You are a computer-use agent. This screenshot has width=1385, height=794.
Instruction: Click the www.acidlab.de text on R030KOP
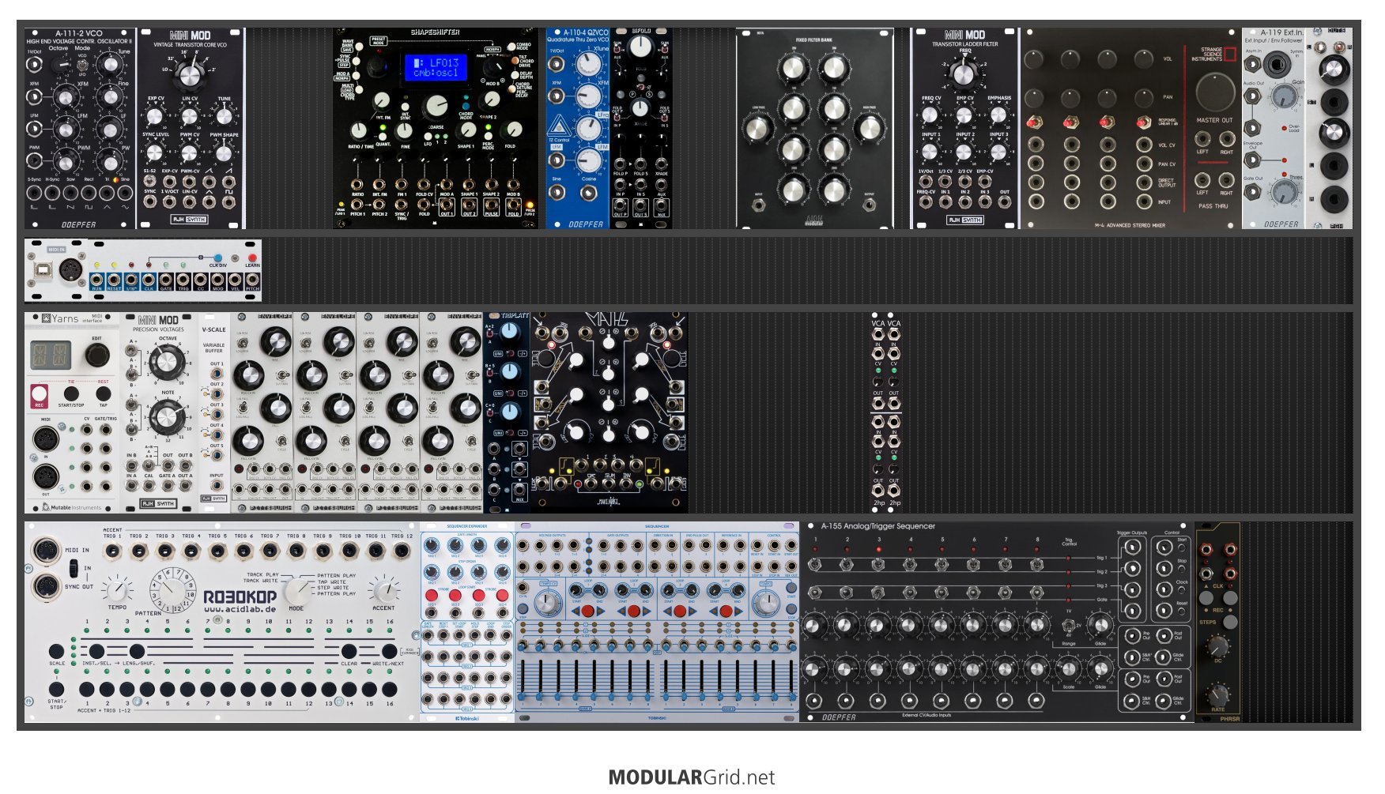240,609
